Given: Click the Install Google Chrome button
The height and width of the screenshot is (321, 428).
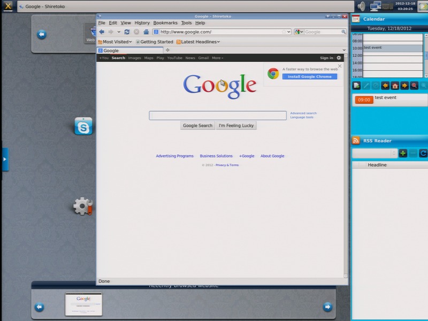Looking at the screenshot, I should point(309,77).
